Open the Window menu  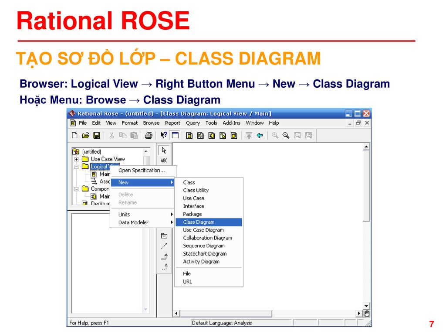tap(254, 123)
